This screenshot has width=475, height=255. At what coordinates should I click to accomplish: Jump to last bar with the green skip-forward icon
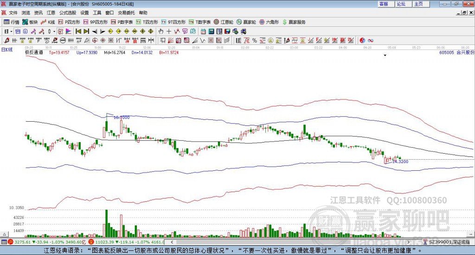point(86,31)
